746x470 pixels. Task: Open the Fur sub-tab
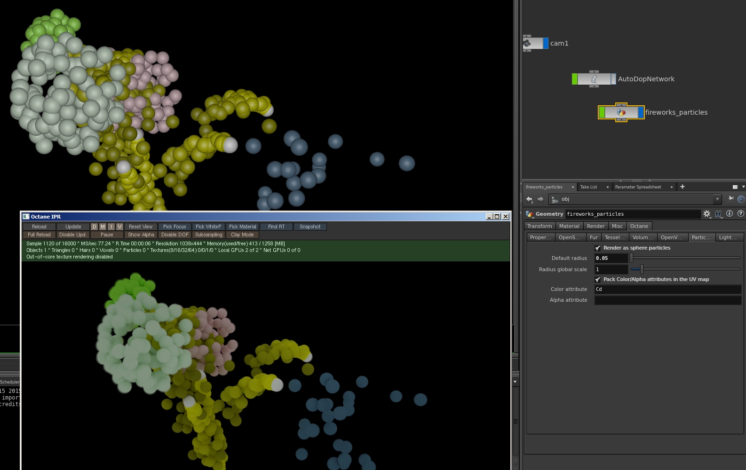click(594, 237)
